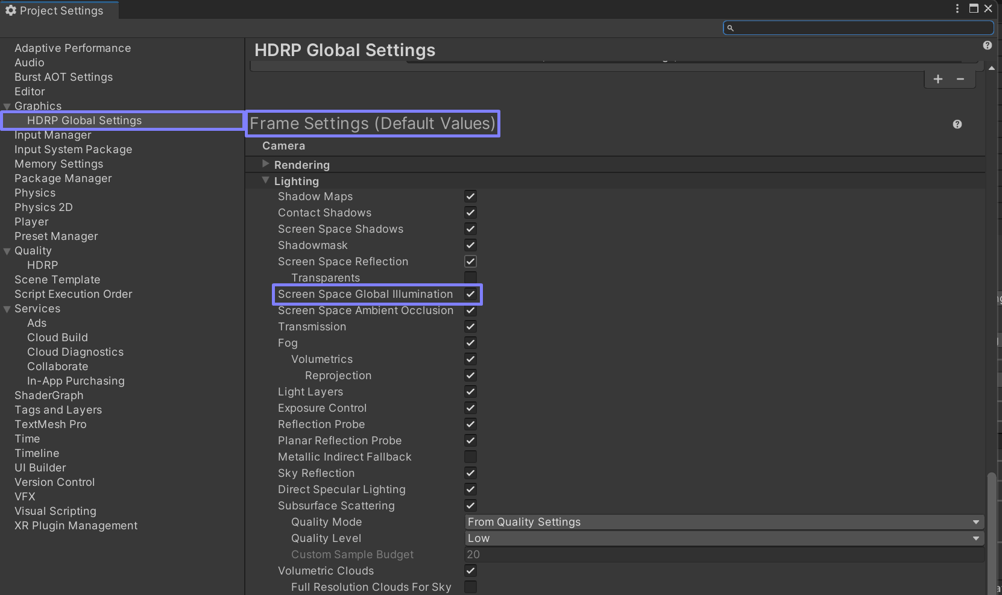Open Input System Package settings

(73, 150)
